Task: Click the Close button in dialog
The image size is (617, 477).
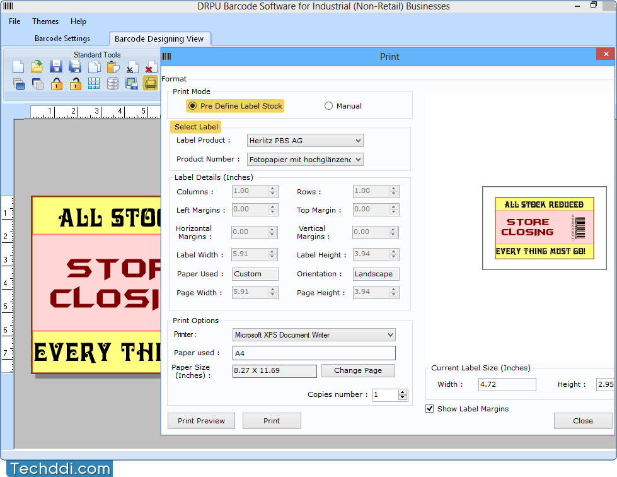Action: pos(583,421)
